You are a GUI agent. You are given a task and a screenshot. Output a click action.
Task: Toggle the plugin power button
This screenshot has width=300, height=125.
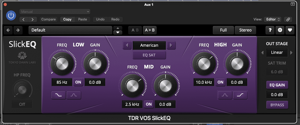[x=11, y=15]
